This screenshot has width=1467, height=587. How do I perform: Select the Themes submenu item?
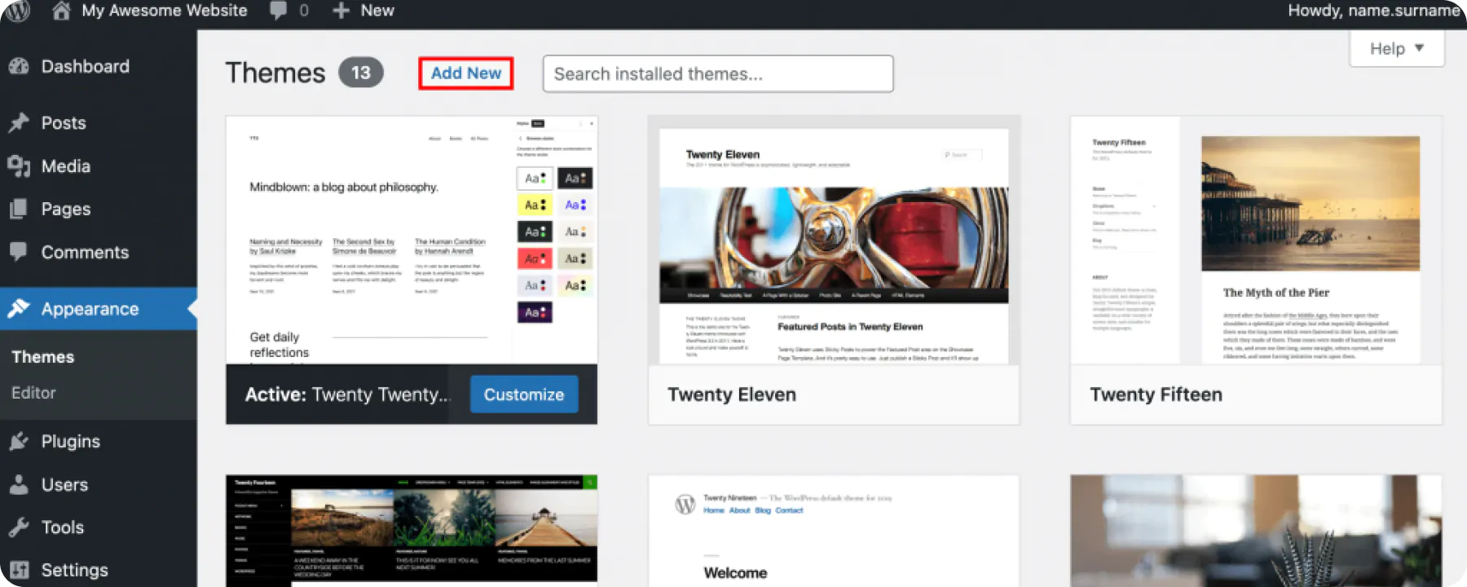click(42, 357)
